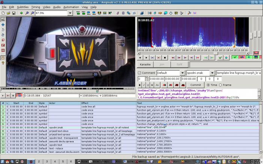The image size is (263, 164).
Task: Open the File menu
Action: click(4, 7)
